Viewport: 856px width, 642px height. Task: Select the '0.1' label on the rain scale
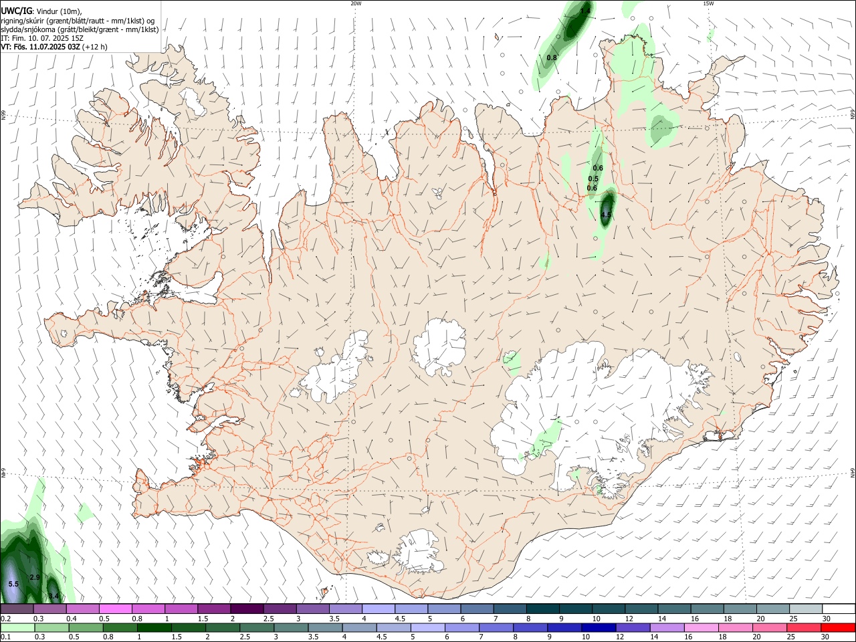tap(5, 637)
